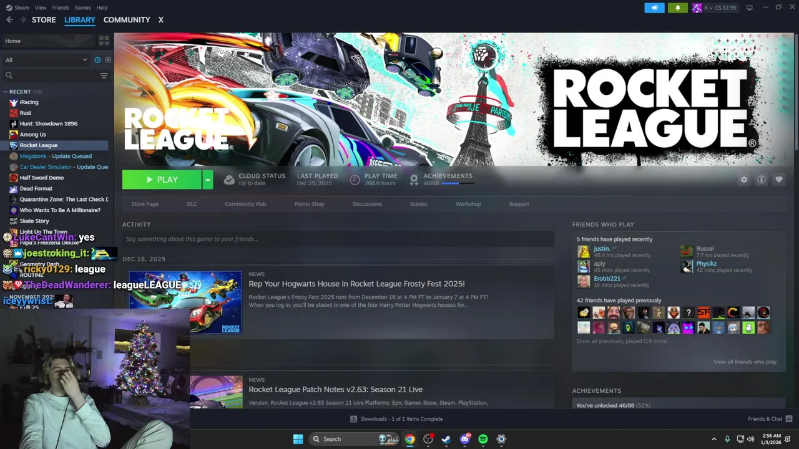Open the green notifications bell
This screenshot has height=449, width=799.
(x=678, y=7)
